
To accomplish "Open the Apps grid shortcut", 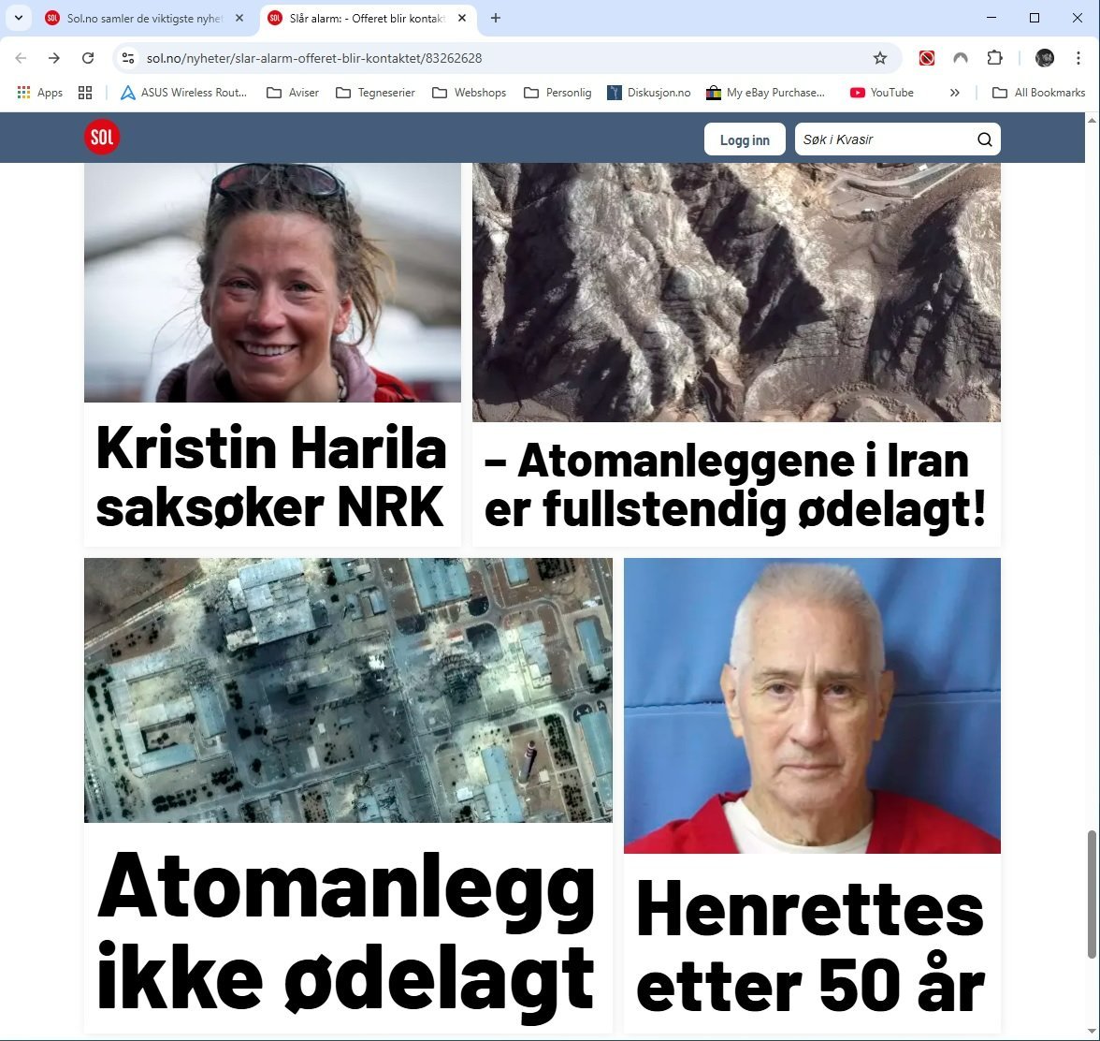I will pyautogui.click(x=40, y=93).
